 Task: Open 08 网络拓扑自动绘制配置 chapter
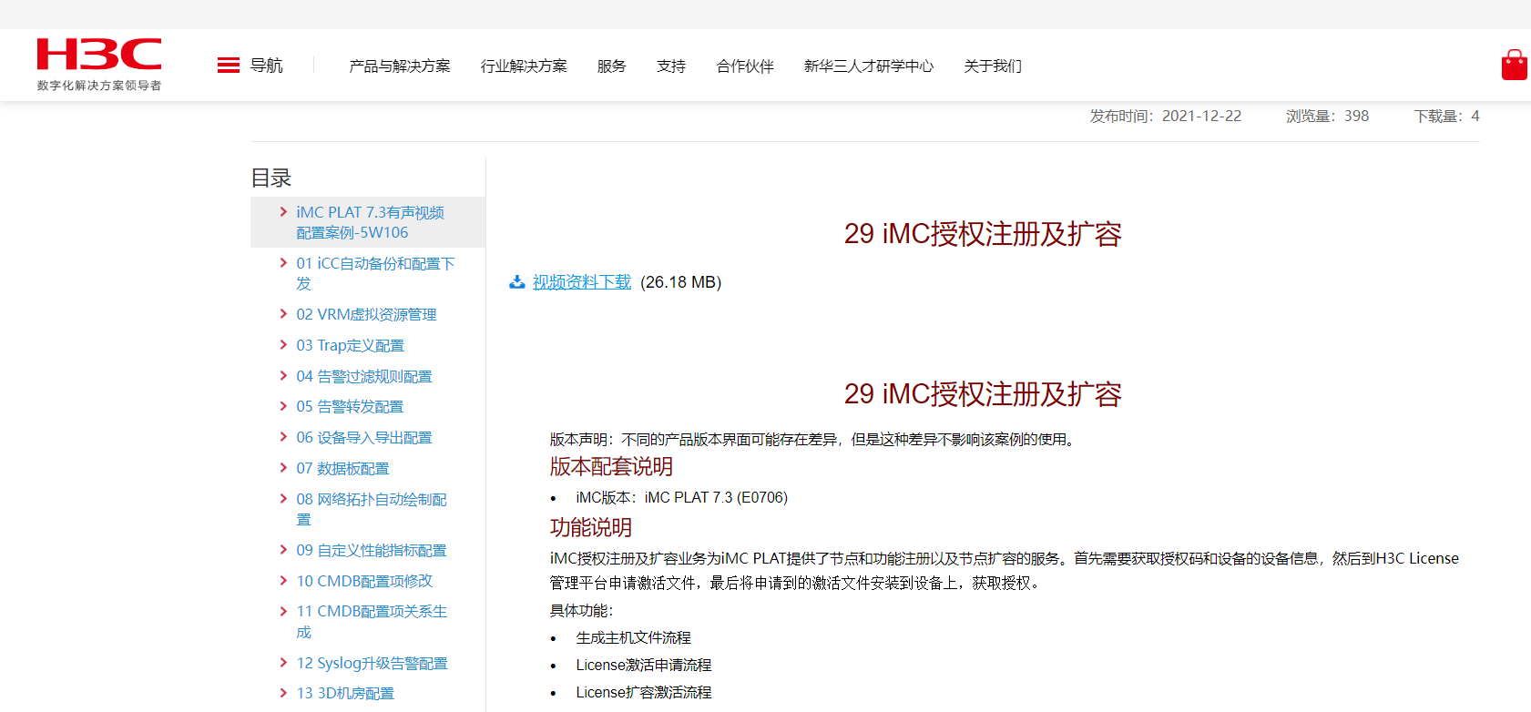[x=372, y=509]
